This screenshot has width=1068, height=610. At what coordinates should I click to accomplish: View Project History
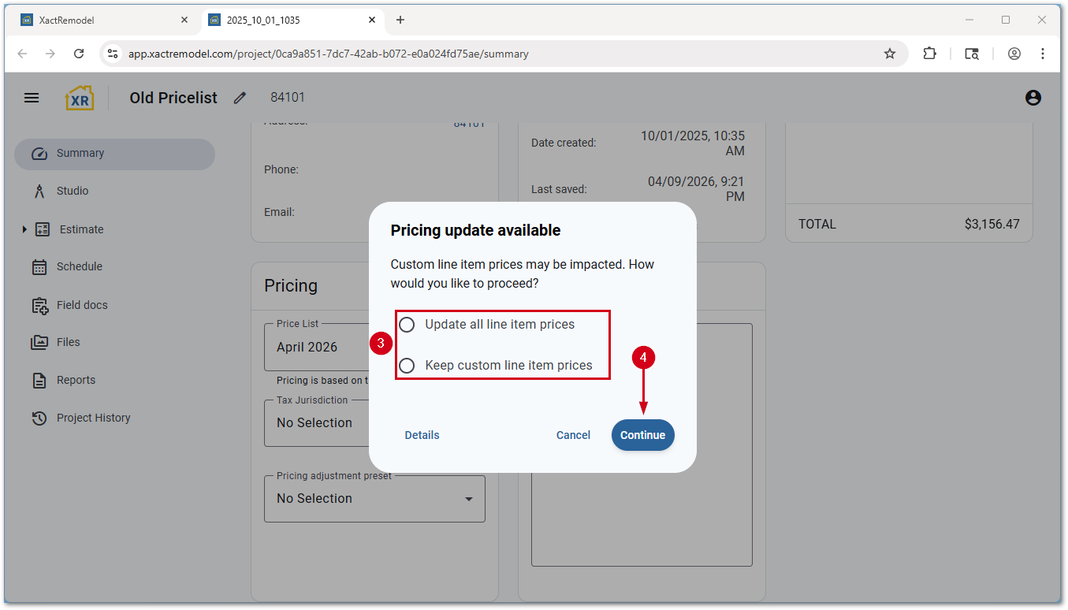pyautogui.click(x=93, y=418)
